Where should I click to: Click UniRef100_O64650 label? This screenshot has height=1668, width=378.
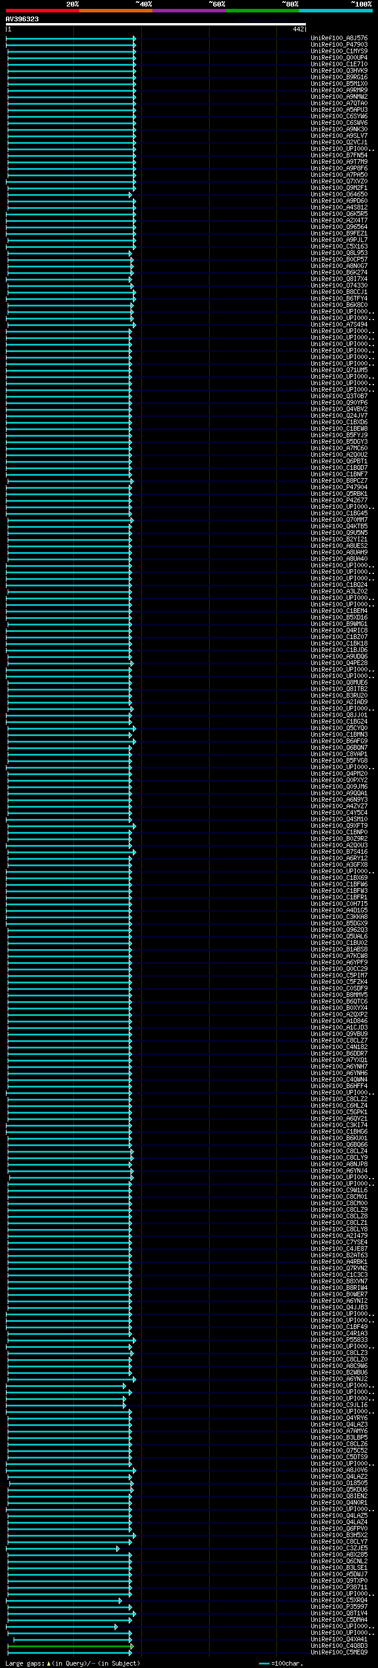(x=339, y=194)
